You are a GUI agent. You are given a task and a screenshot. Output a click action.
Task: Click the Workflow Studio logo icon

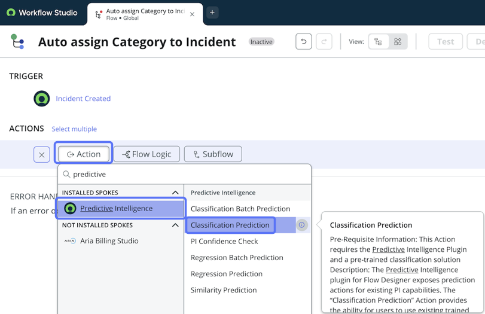[11, 13]
